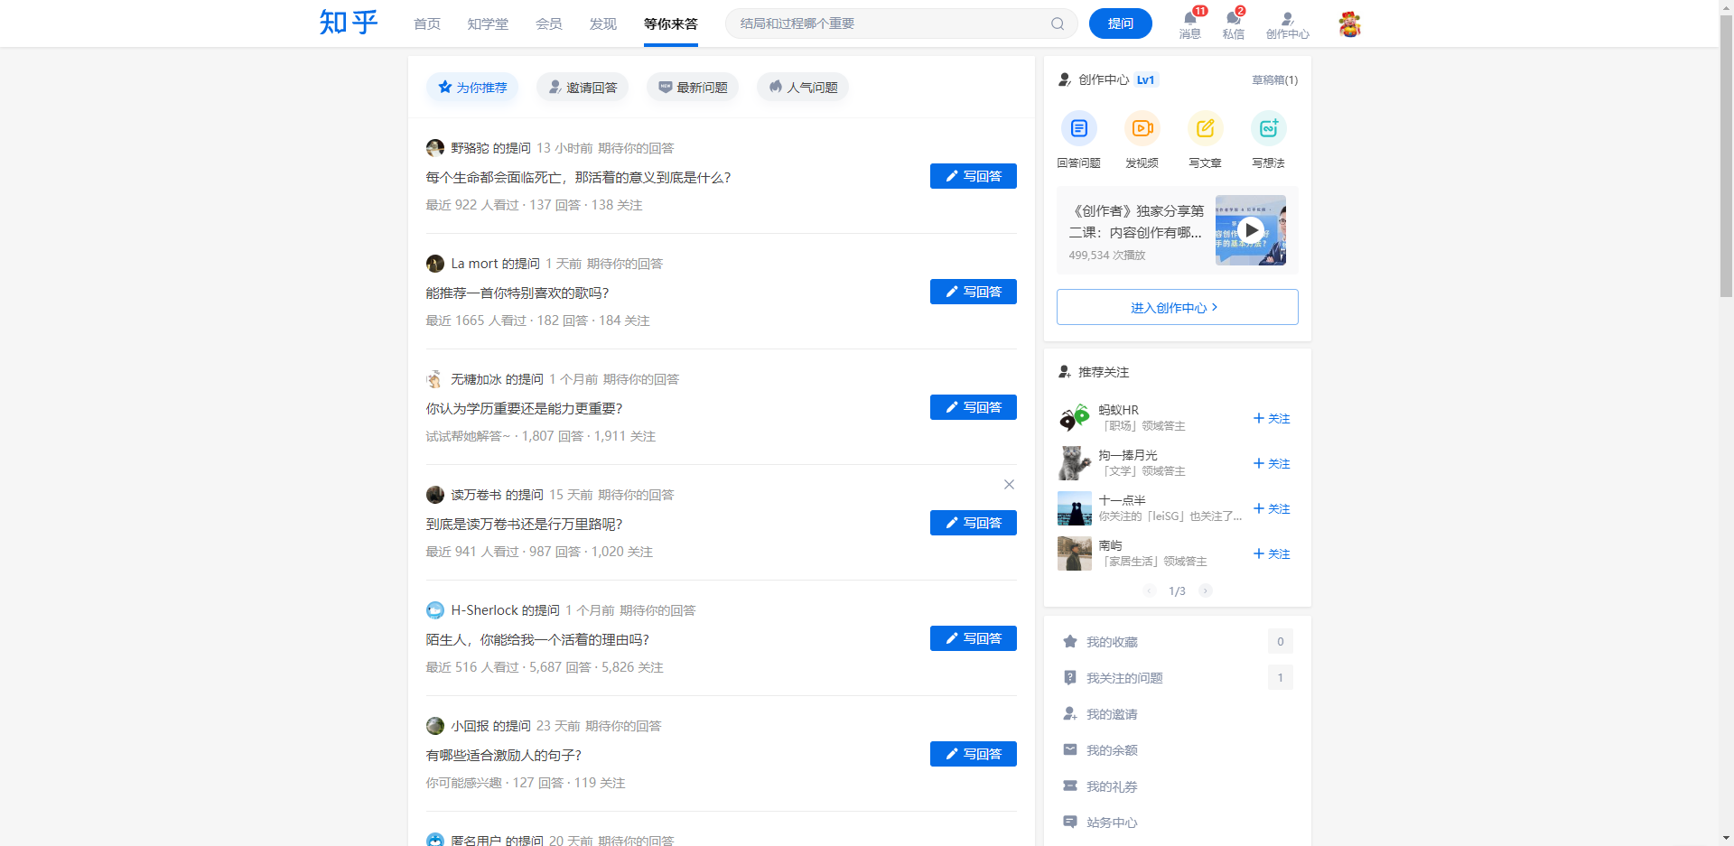This screenshot has height=846, width=1734.
Task: Click the 回答问题 icon
Action: pyautogui.click(x=1079, y=128)
